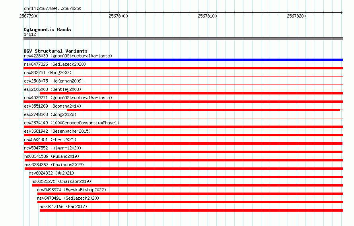Screen dimensions: 354x226
Task: Click the DGV Structural Variants track title
Action: click(56, 51)
